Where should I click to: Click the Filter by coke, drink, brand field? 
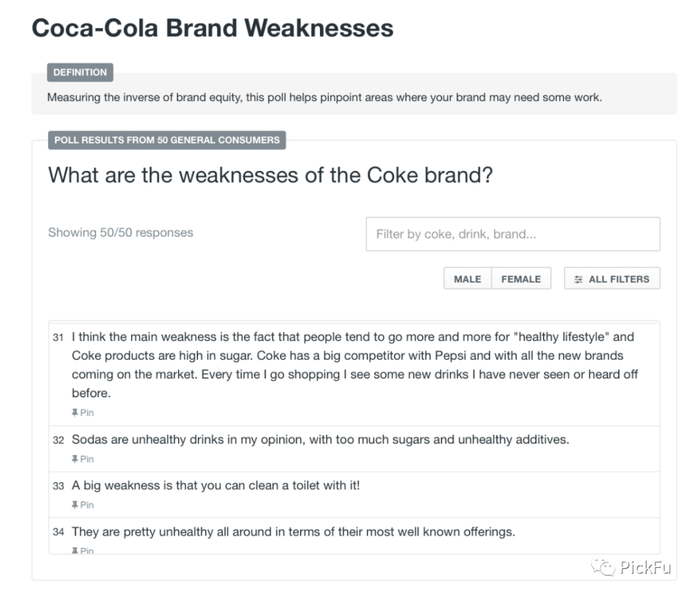pos(513,234)
